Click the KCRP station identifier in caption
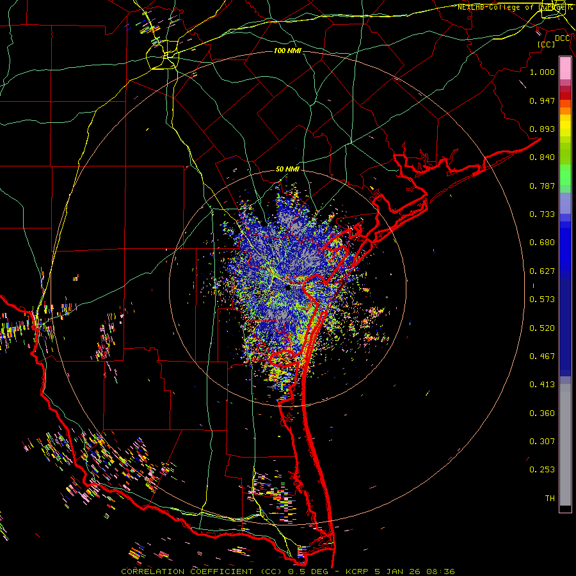This screenshot has width=576, height=576. 358,572
